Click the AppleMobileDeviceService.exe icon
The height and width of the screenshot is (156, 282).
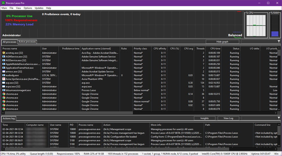pyautogui.click(x=4, y=64)
